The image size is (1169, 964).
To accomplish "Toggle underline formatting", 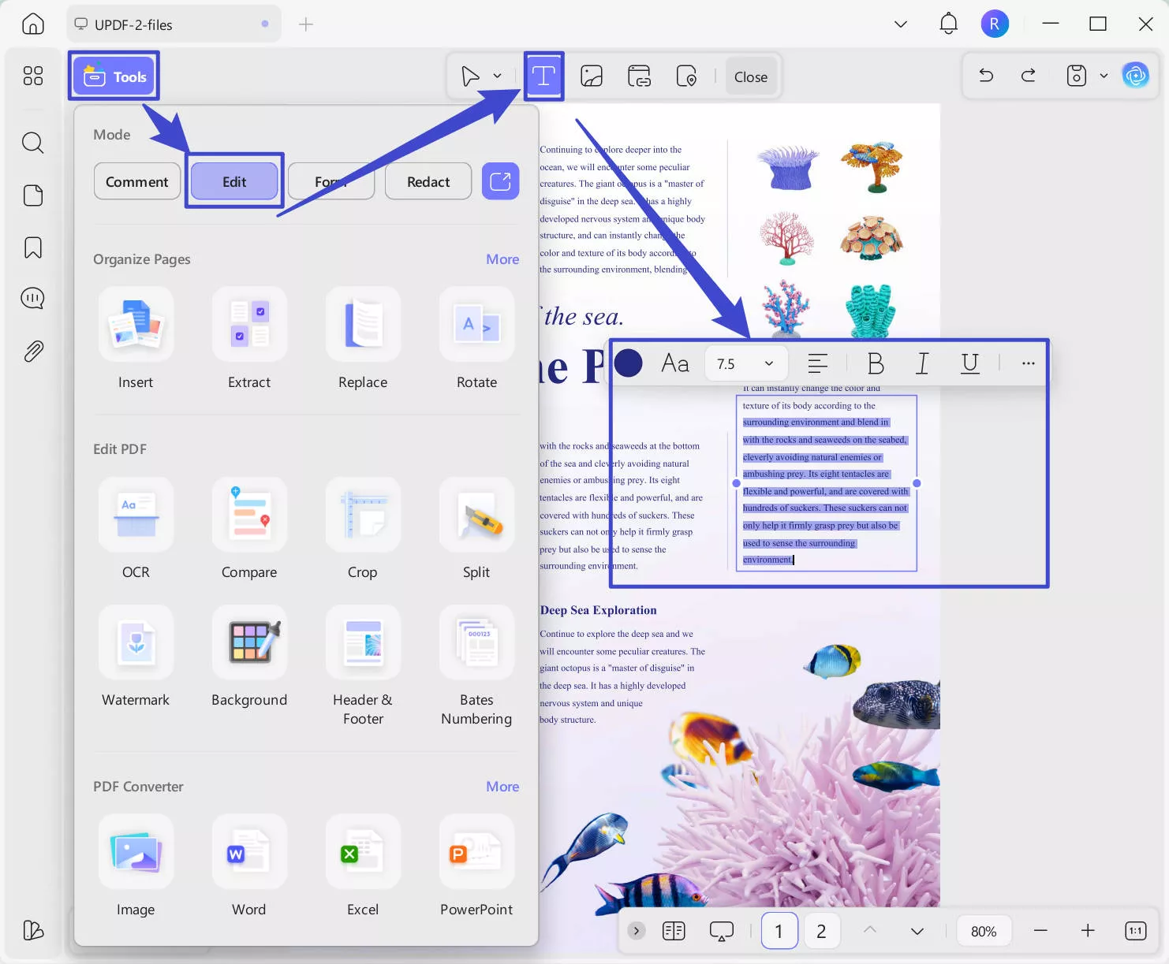I will coord(970,363).
